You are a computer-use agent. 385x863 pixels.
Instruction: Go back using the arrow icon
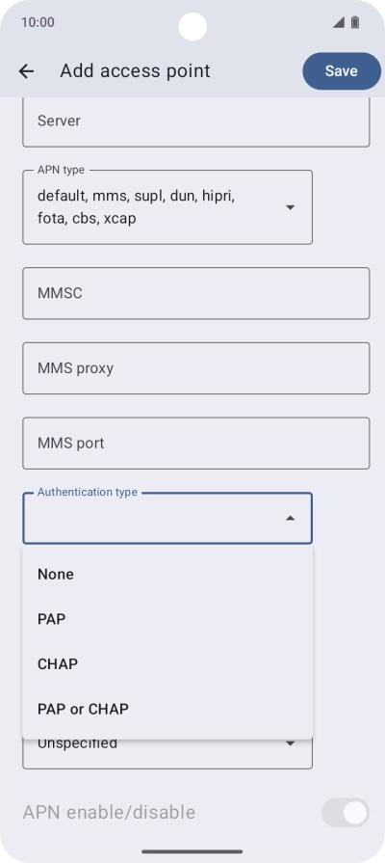(x=26, y=71)
